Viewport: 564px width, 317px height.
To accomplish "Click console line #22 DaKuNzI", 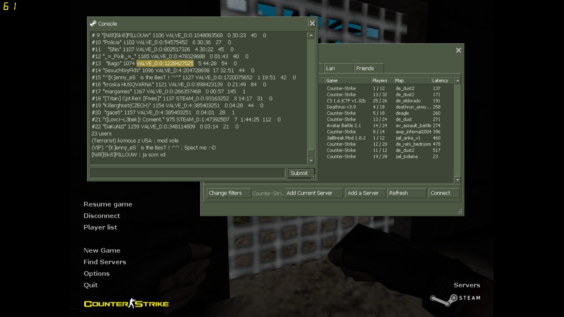I will (x=165, y=127).
